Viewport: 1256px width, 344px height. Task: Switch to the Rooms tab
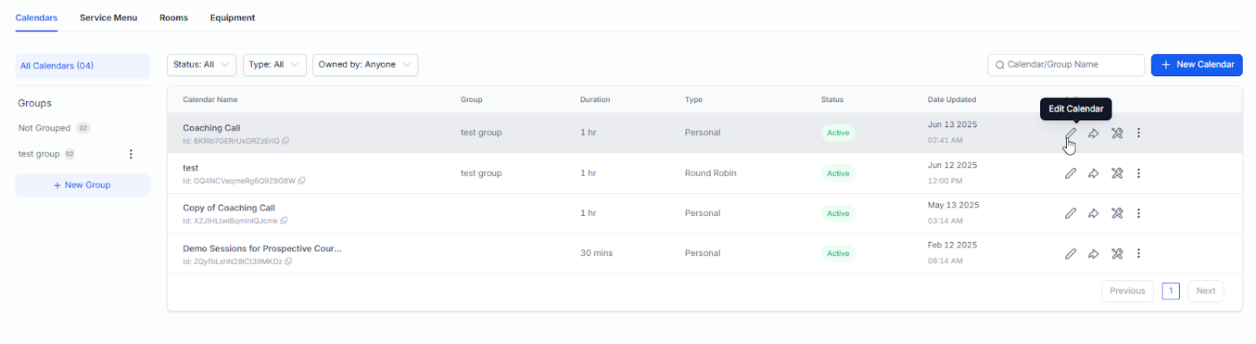(173, 17)
